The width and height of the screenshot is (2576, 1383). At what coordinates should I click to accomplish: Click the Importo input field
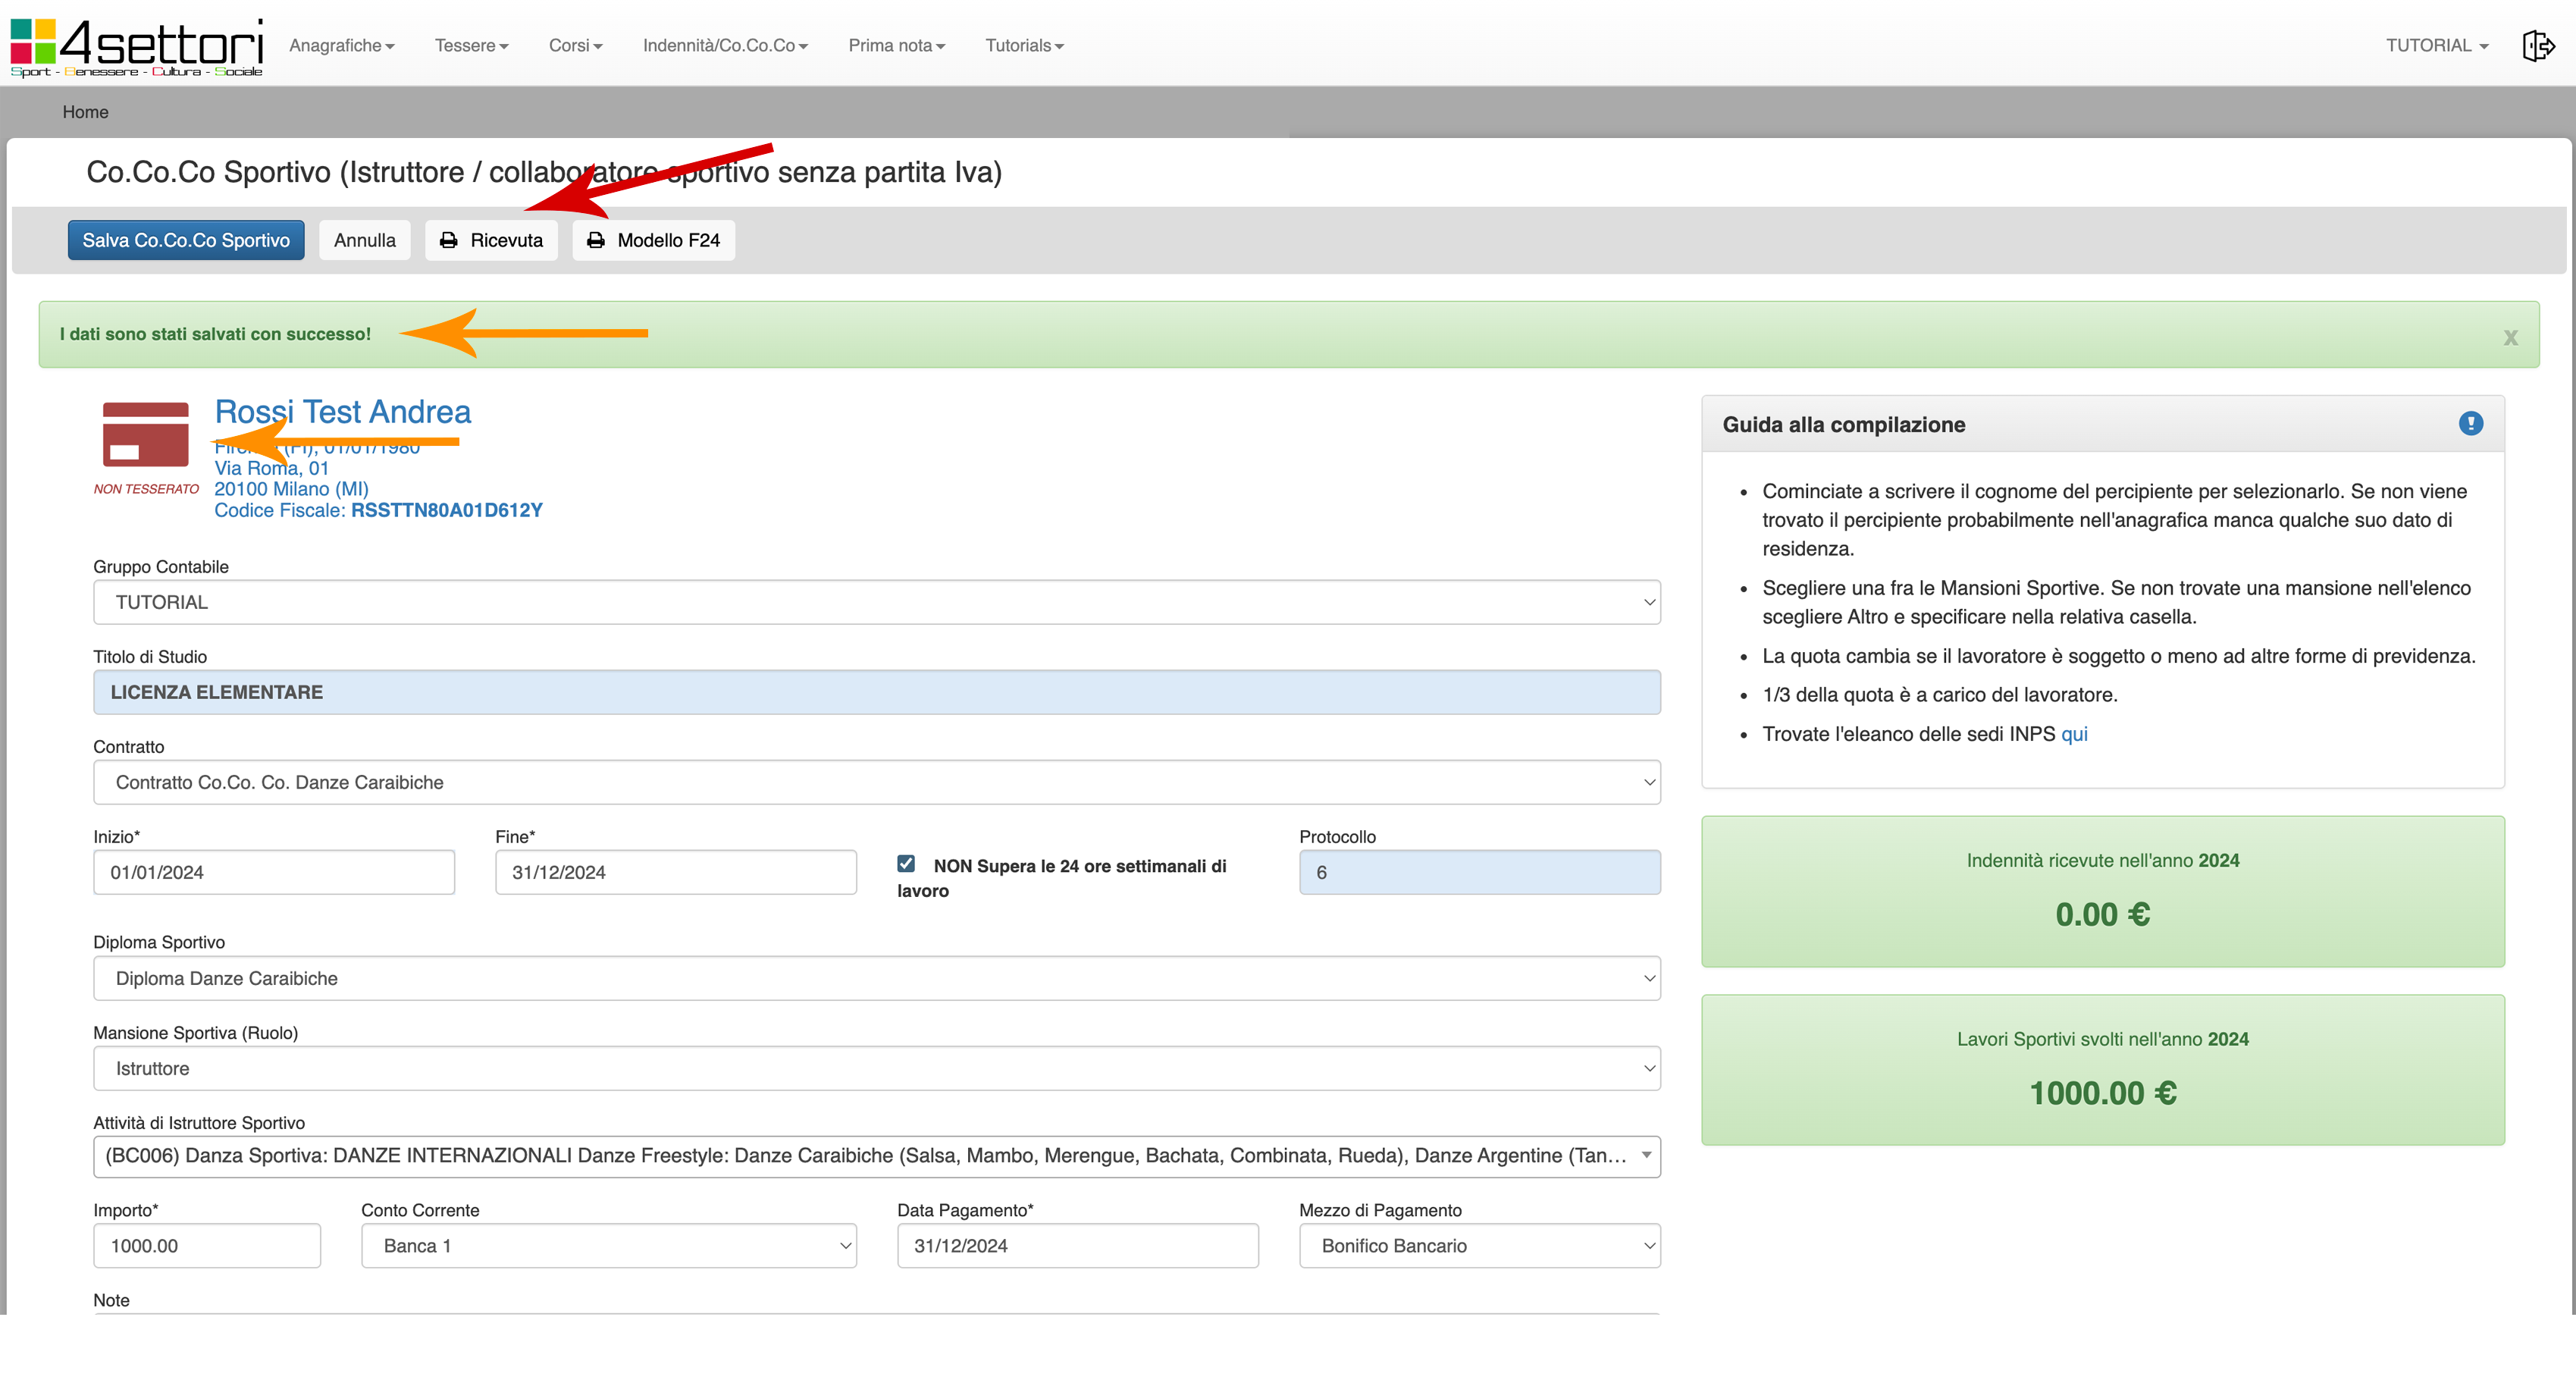[x=207, y=1246]
